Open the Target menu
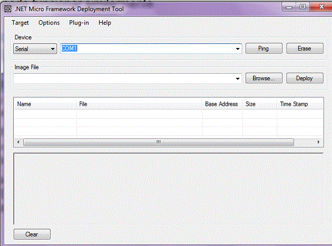This screenshot has height=246, width=332. pyautogui.click(x=20, y=23)
